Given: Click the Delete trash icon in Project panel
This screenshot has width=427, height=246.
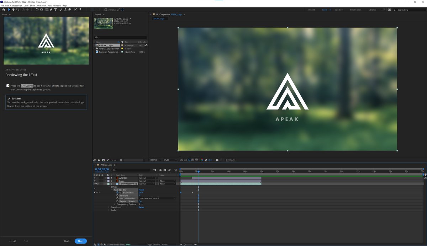Looking at the screenshot, I should (121, 160).
